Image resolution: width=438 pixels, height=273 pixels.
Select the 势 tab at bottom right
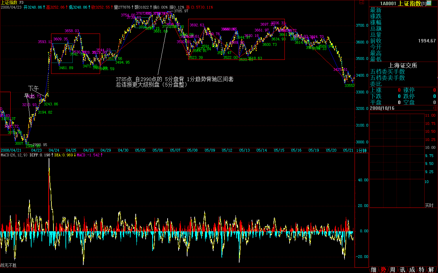[383, 270]
